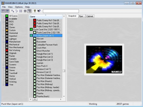Expand the Custom folder

tap(4, 30)
